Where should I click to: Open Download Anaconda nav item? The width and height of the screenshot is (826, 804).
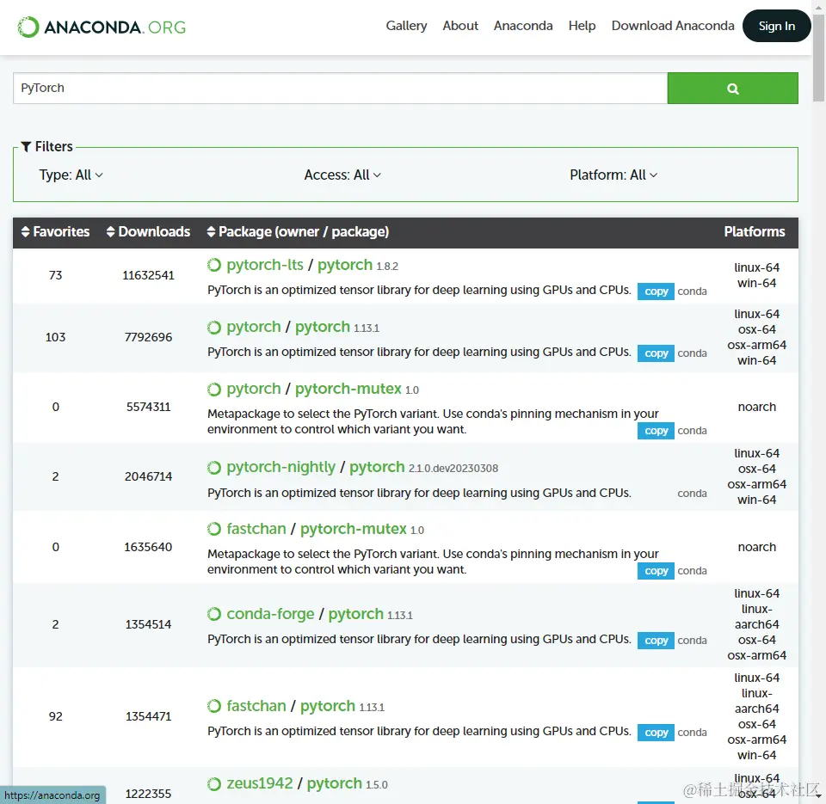coord(673,26)
